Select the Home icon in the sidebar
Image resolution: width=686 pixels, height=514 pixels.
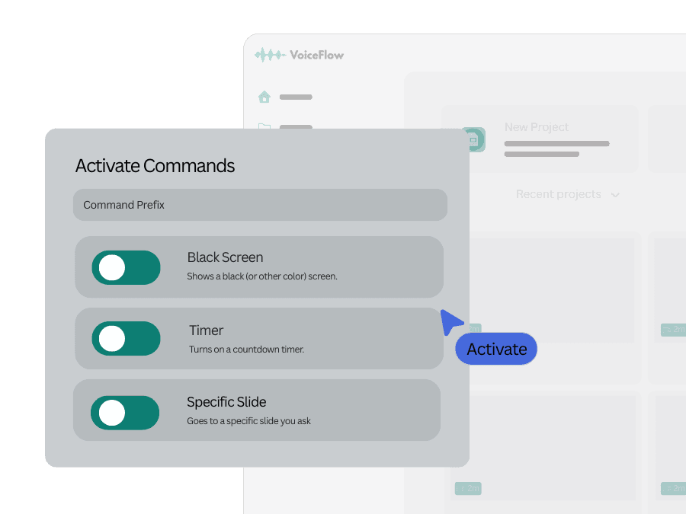pos(264,97)
